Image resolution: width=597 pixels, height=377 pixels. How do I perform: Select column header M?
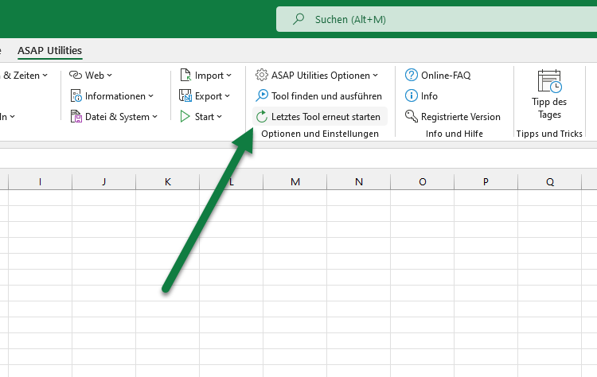[295, 182]
